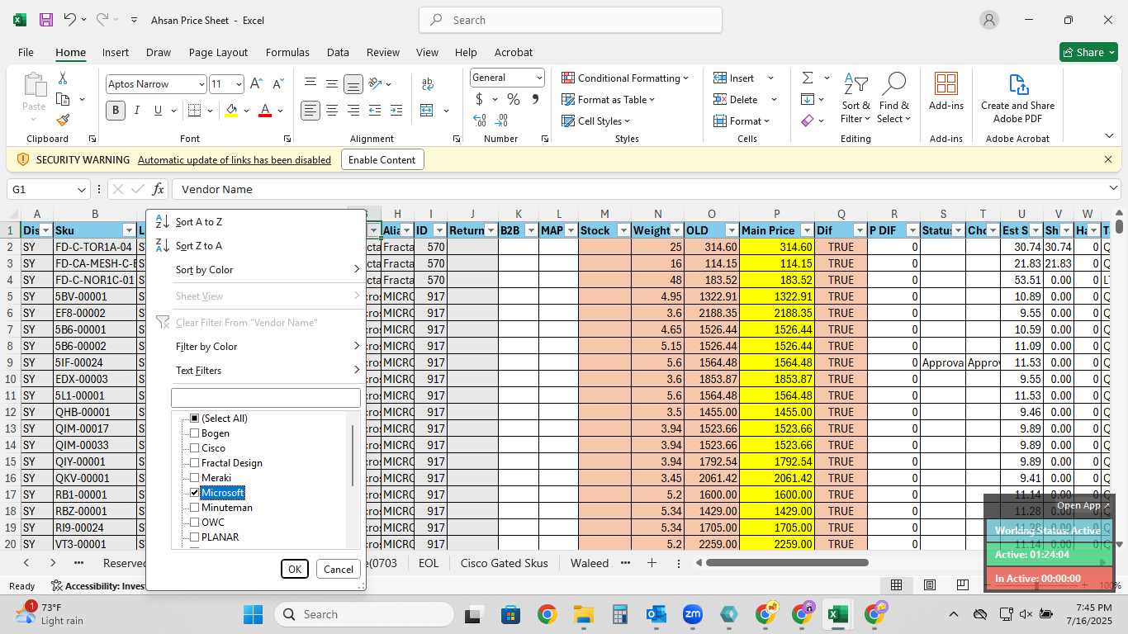The width and height of the screenshot is (1128, 634).
Task: Open Cell Styles dropdown
Action: [595, 121]
